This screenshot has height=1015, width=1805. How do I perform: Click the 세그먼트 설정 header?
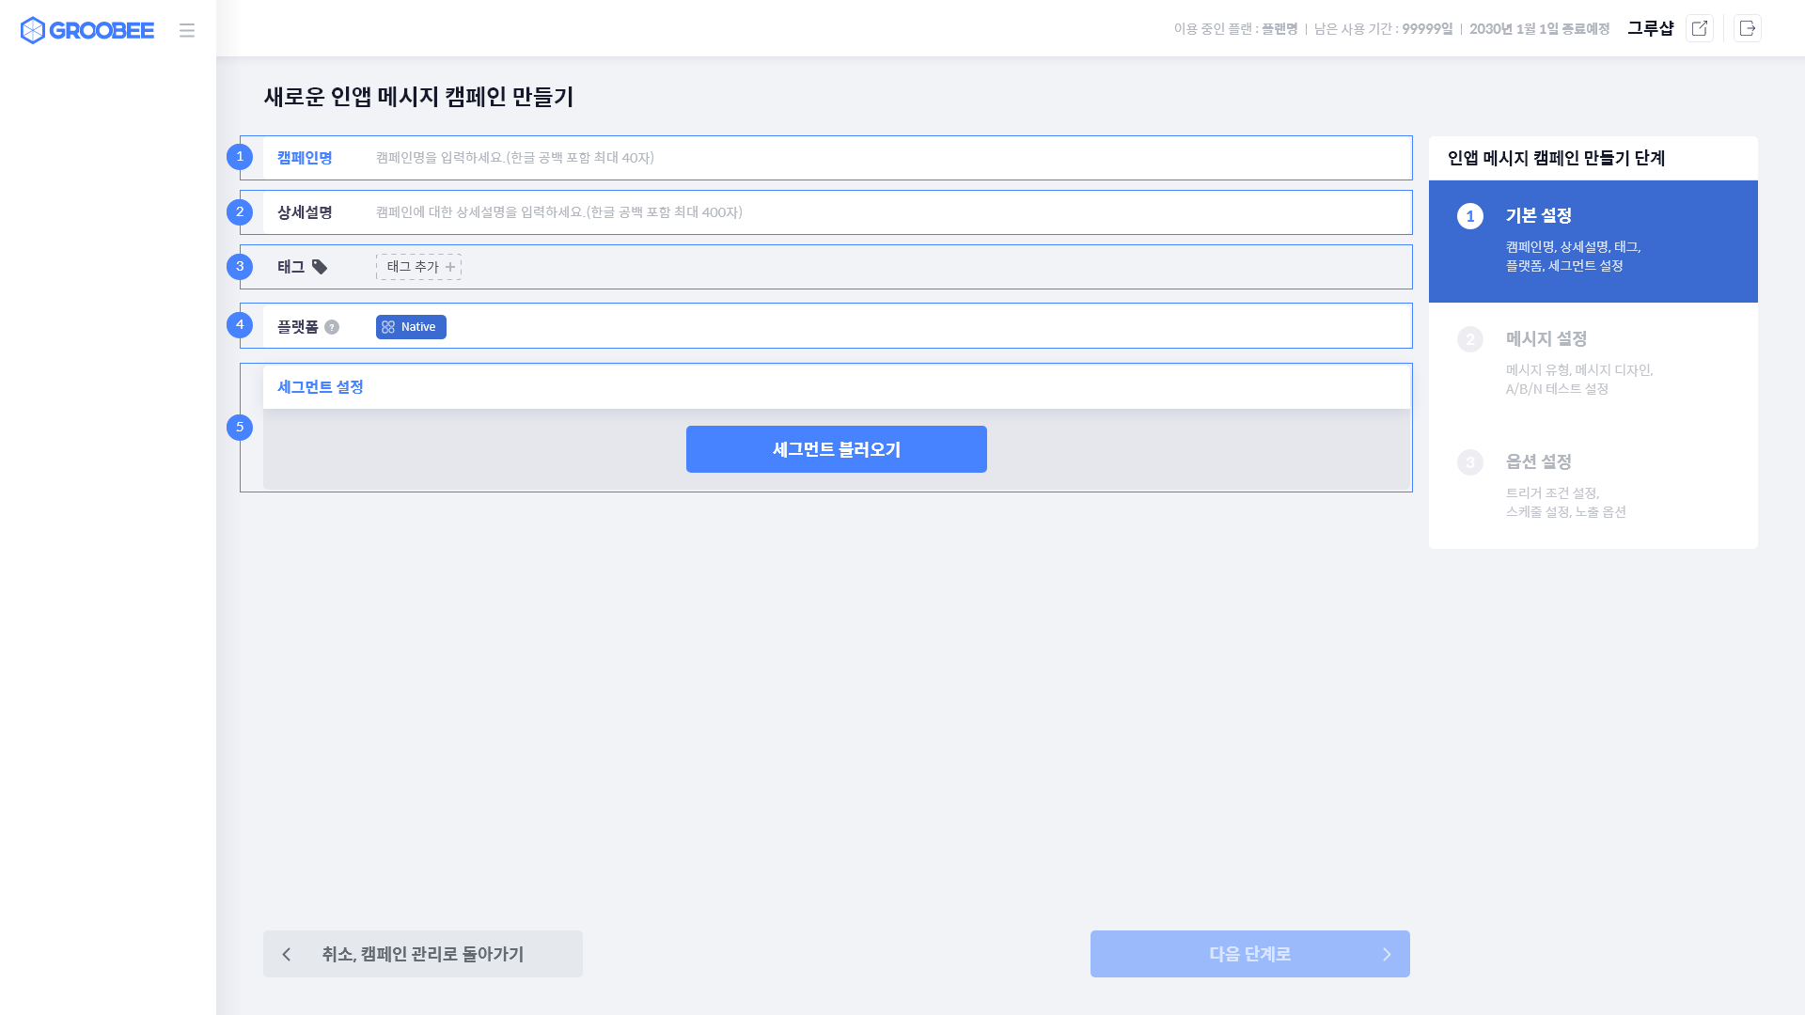[321, 387]
